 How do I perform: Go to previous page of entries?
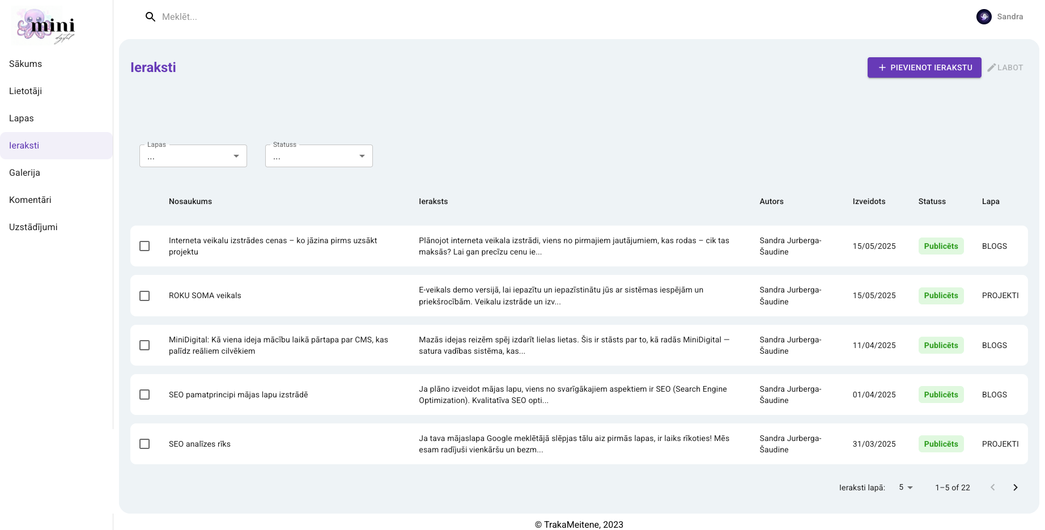coord(992,487)
